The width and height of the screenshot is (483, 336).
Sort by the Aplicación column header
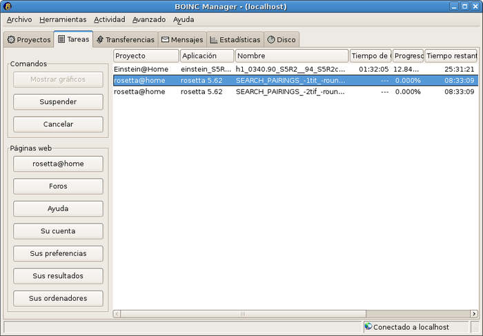[x=206, y=55]
